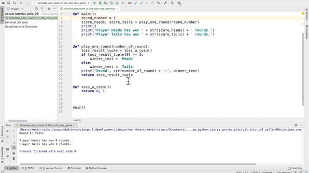Click the main() breadcrumb below editor
The width and height of the screenshot is (309, 173).
77,120
